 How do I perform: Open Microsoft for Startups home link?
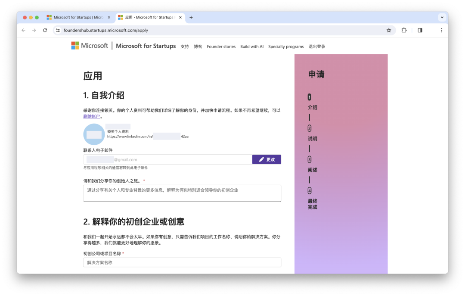[x=146, y=46]
